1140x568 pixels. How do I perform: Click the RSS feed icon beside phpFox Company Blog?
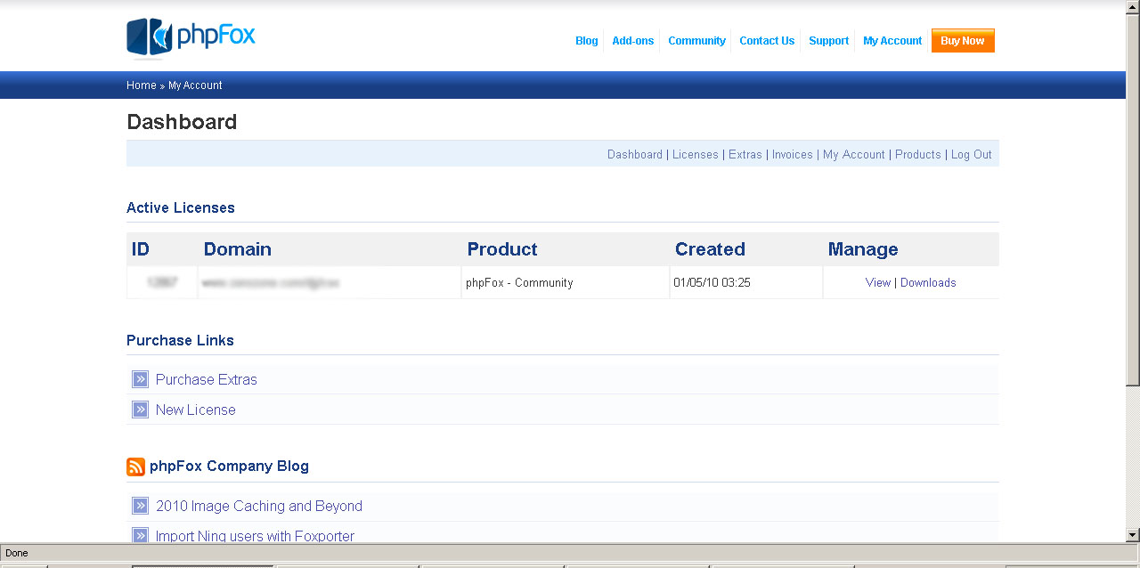[135, 467]
